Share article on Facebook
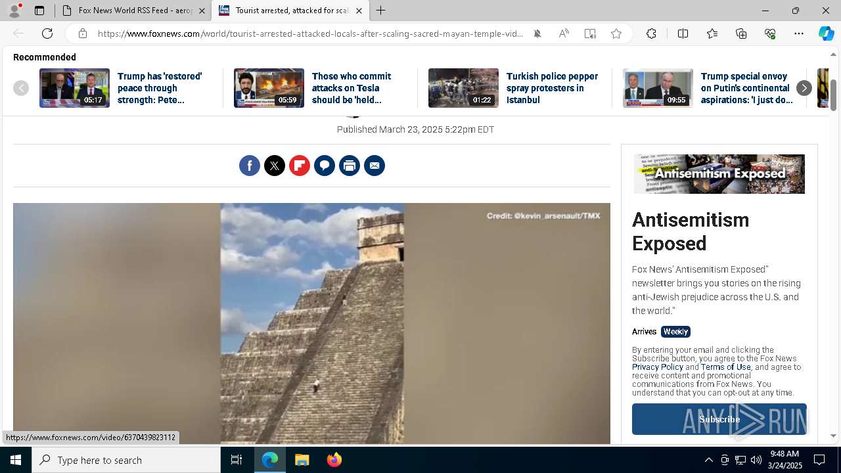841x473 pixels. [250, 166]
